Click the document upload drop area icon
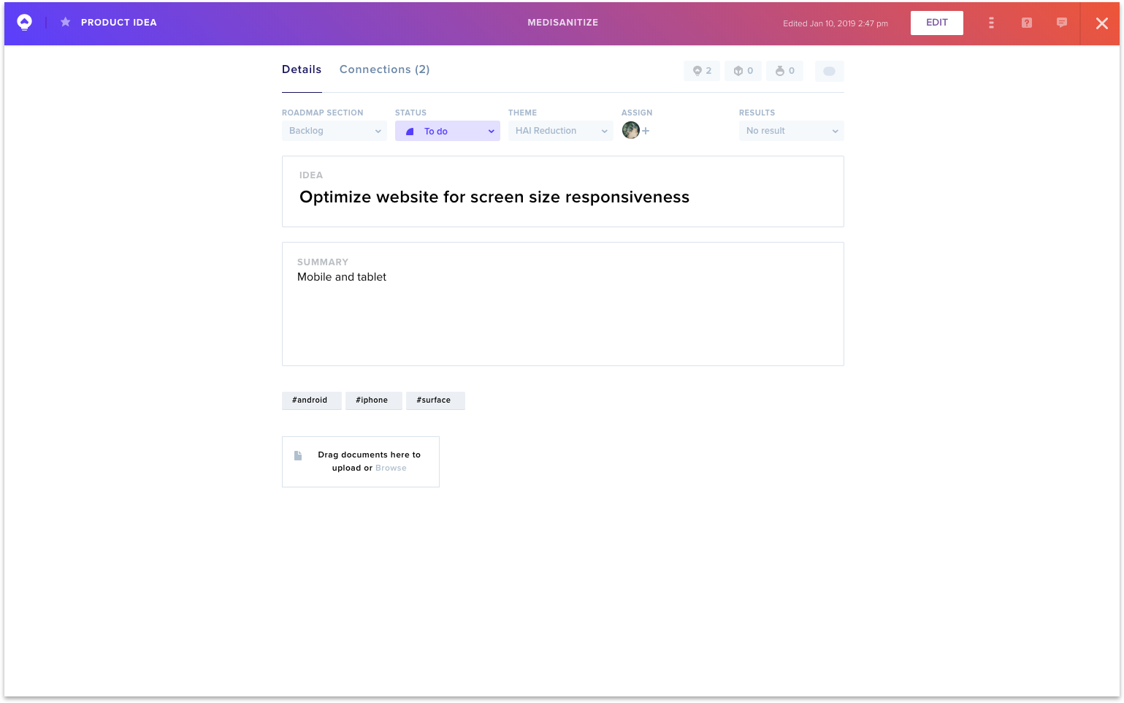1124x703 pixels. tap(298, 455)
